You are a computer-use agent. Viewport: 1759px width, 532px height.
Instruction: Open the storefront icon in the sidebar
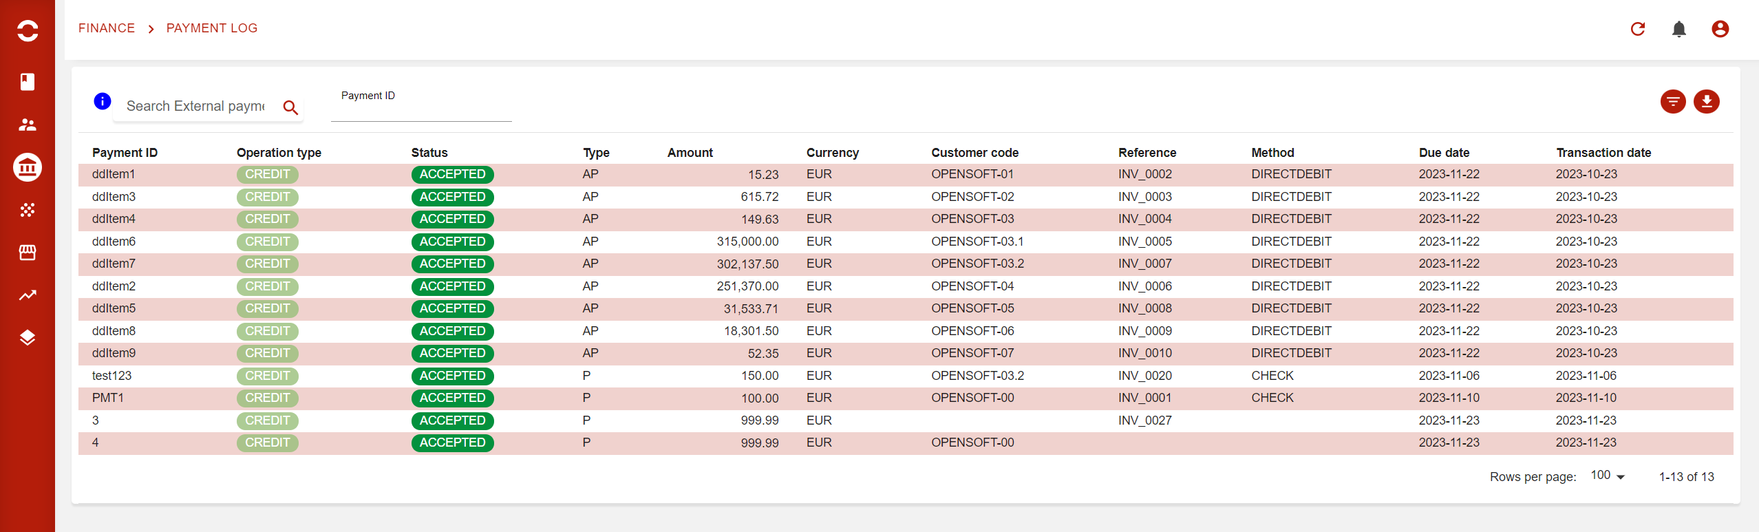click(x=28, y=253)
